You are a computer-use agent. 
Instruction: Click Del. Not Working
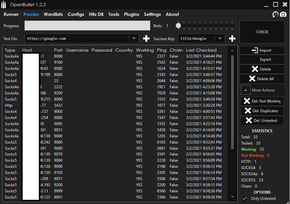[x=262, y=101]
